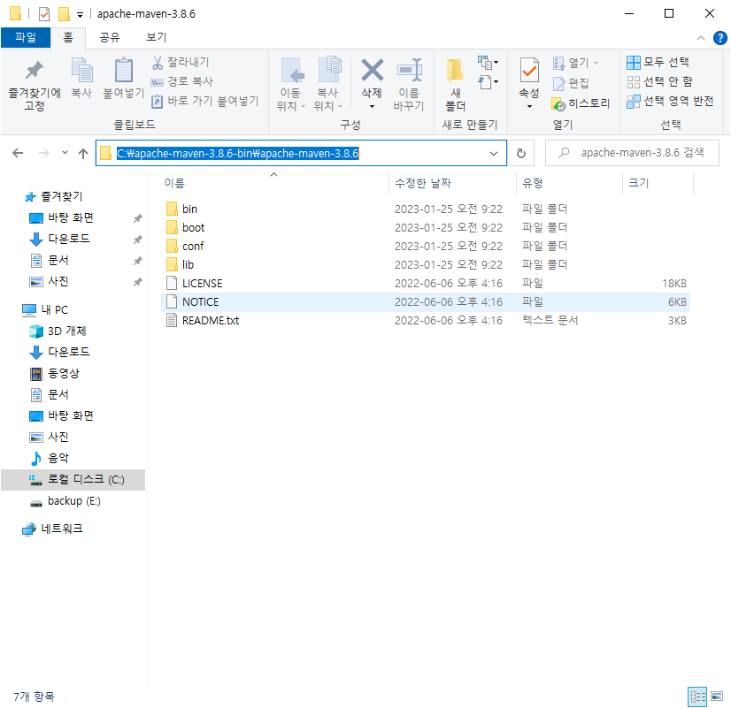Select the LICENSE file
Screen dimensions: 731x708
tap(425, 284)
